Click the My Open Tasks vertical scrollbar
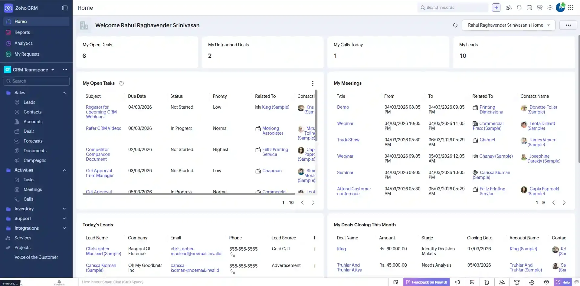This screenshot has height=286, width=580. click(316, 115)
